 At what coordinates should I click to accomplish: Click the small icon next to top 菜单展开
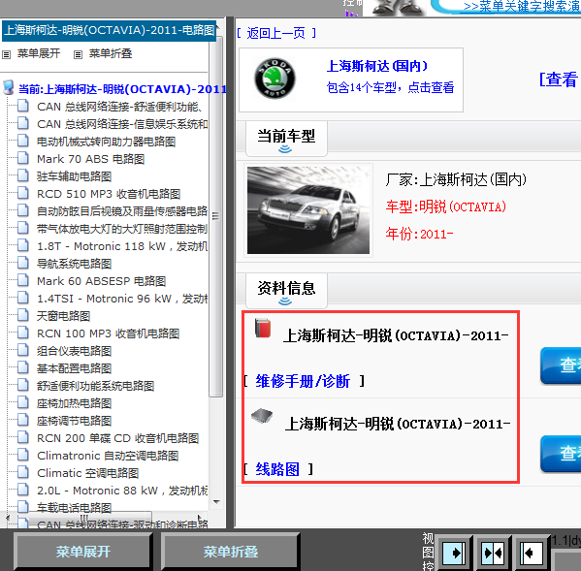point(6,55)
